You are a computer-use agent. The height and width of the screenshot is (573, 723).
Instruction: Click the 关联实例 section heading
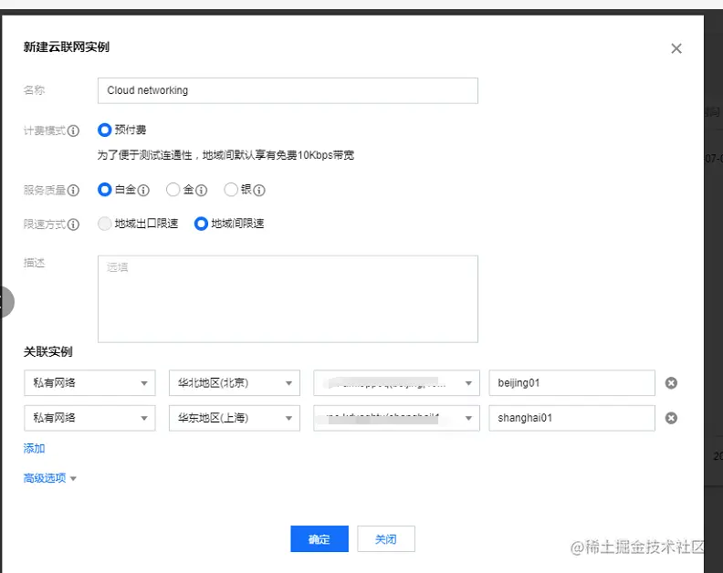[48, 351]
